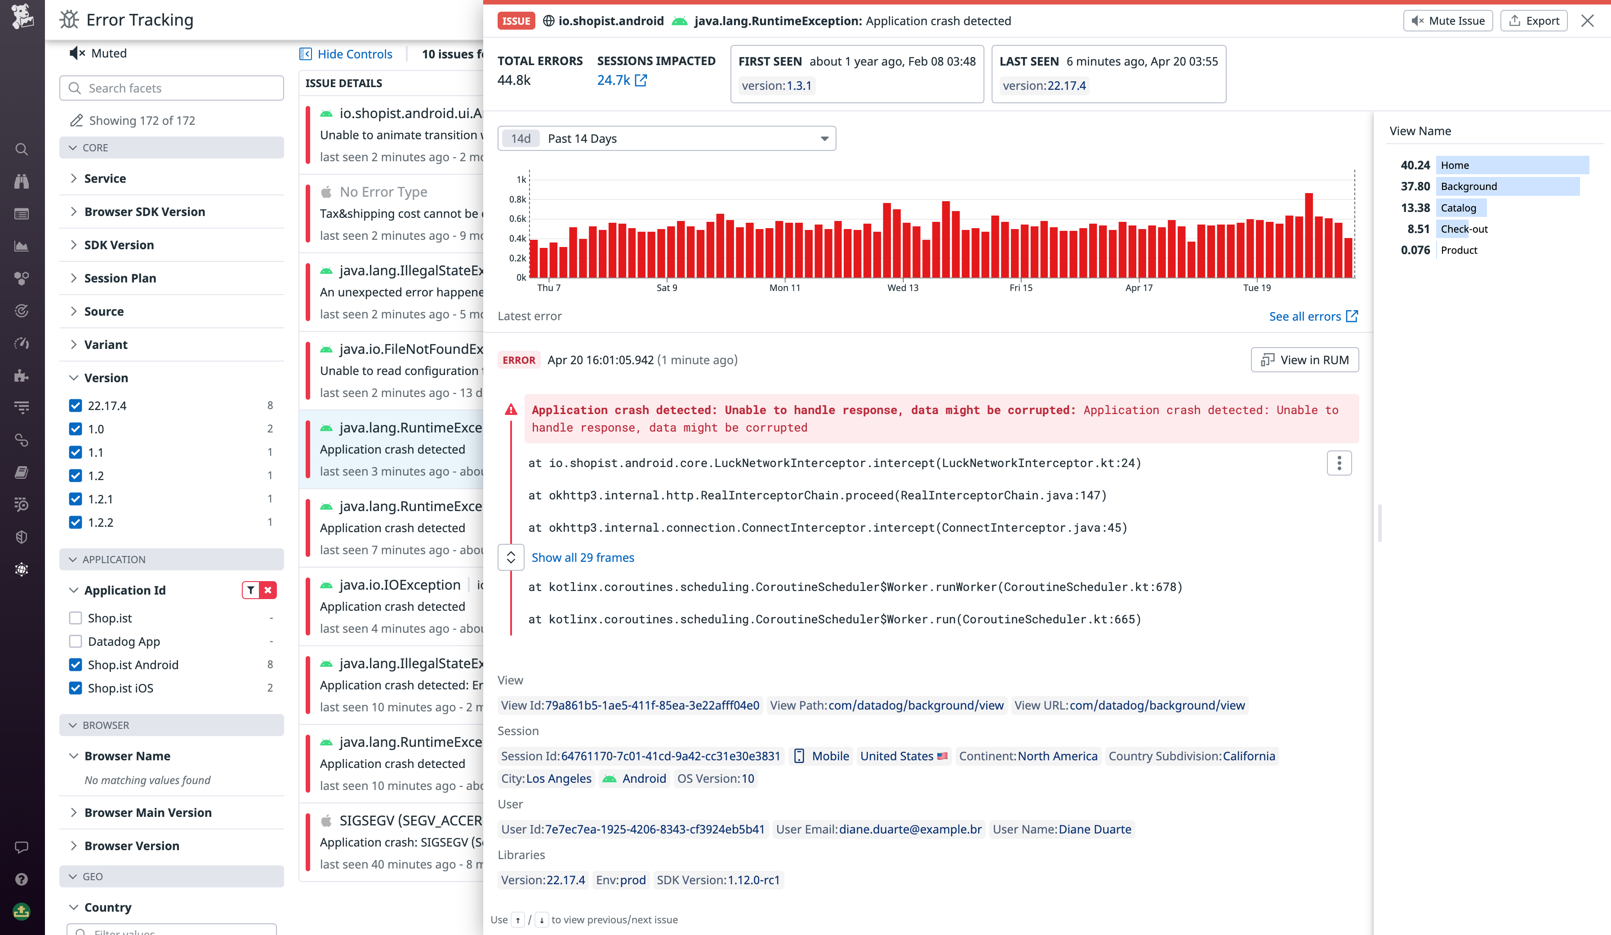Uncheck the Shop.ist iOS filter
Image resolution: width=1611 pixels, height=935 pixels.
coord(75,688)
